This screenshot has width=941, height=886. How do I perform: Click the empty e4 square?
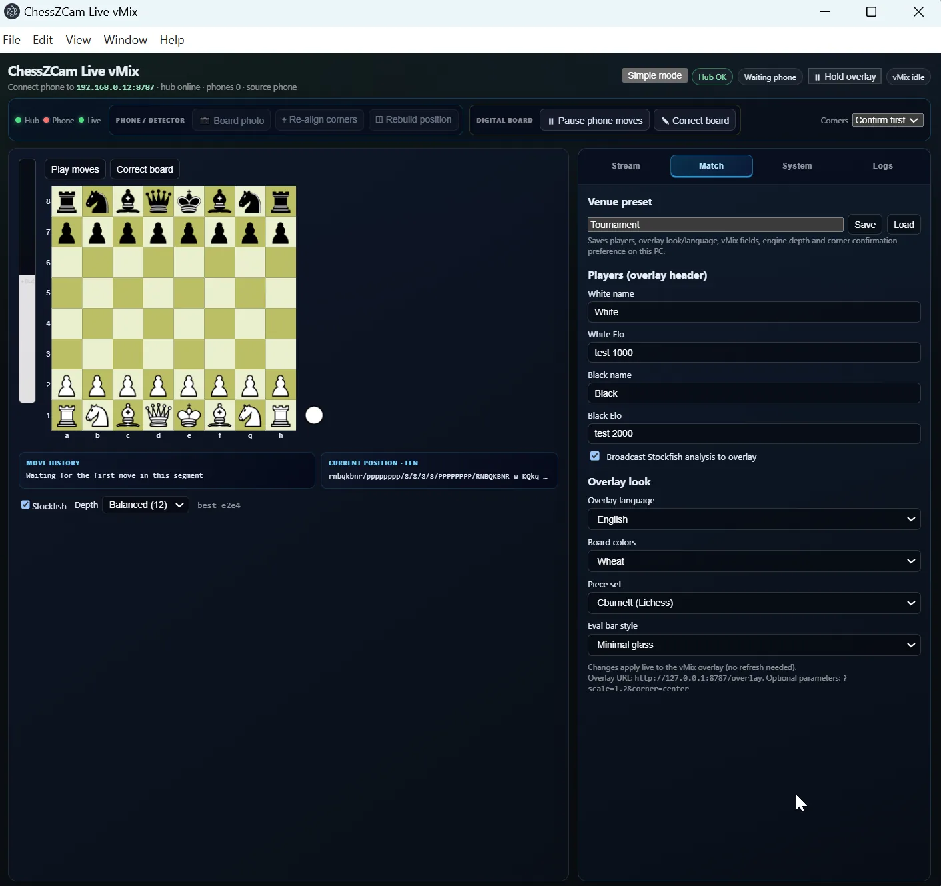click(189, 323)
